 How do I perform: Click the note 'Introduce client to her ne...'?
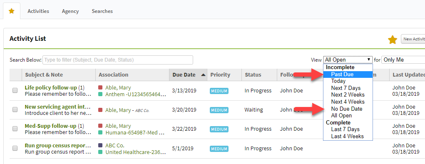point(58,113)
